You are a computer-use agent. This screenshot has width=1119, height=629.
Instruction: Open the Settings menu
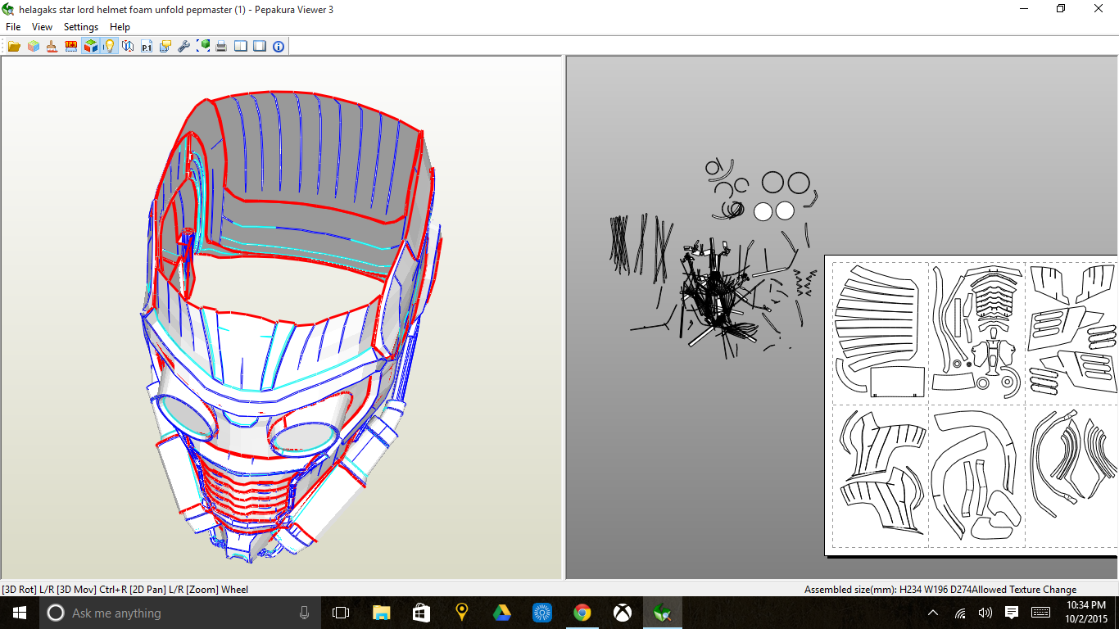pos(81,27)
